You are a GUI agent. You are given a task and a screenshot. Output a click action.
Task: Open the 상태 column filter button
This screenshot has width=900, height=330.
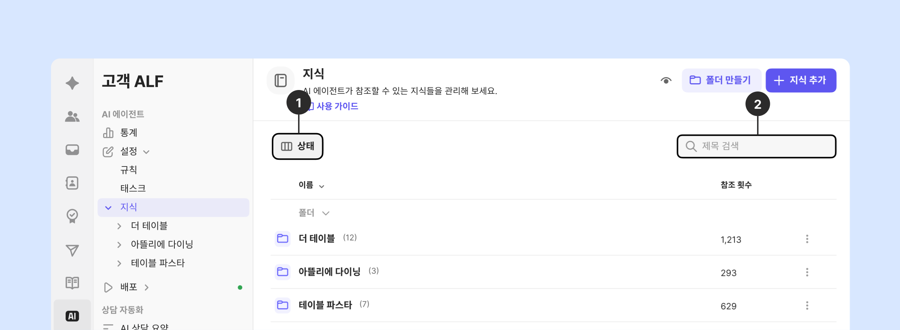tap(298, 146)
